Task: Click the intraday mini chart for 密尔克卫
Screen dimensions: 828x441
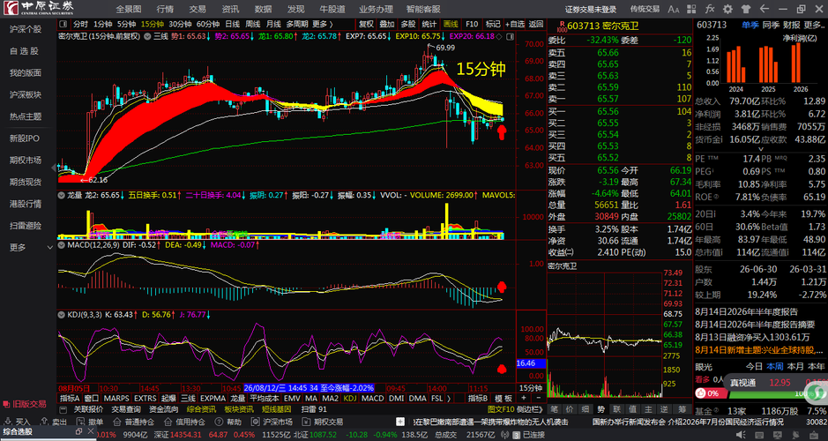Action: pyautogui.click(x=605, y=333)
